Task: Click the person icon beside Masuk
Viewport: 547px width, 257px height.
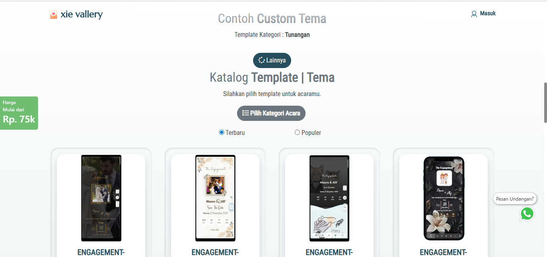Action: point(475,13)
